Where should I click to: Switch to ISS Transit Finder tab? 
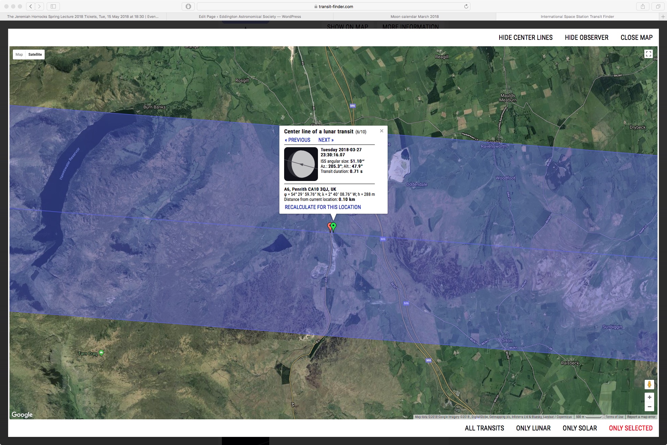pos(577,17)
